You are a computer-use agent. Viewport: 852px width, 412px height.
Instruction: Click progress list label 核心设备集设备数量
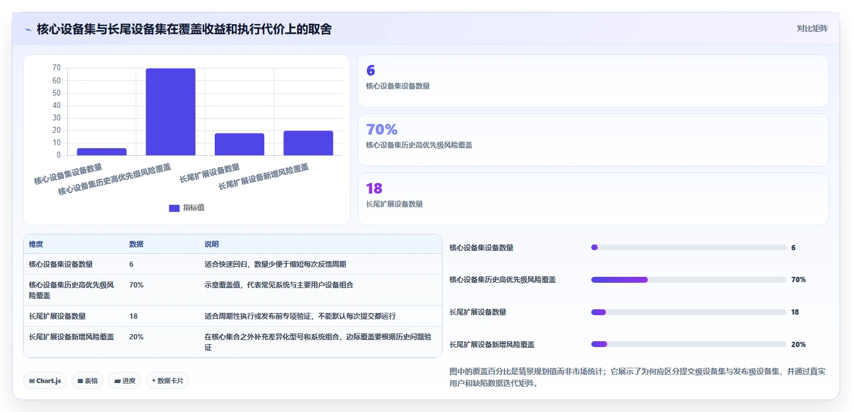click(481, 247)
